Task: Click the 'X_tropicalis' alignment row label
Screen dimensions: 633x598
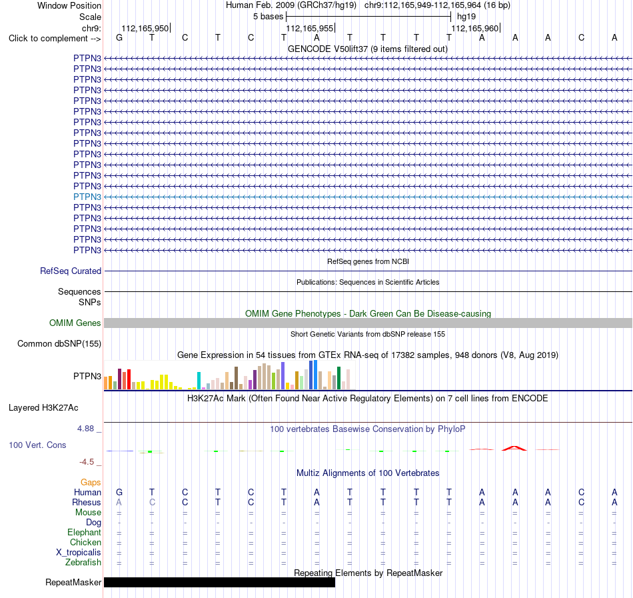Action: coord(79,553)
